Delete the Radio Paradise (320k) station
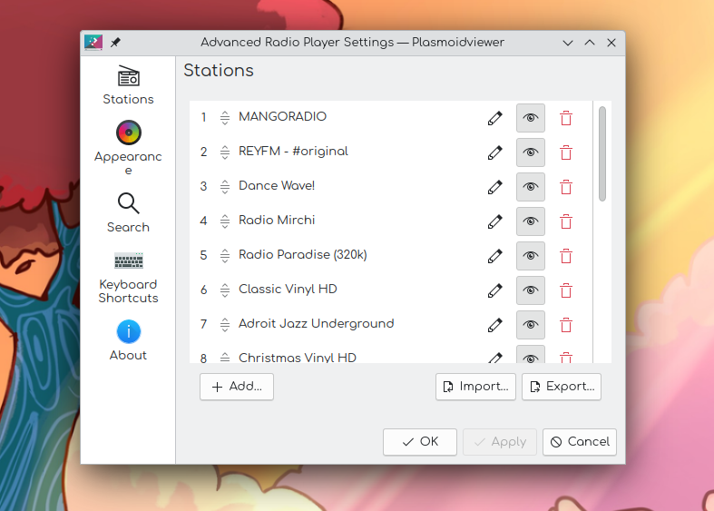 click(x=566, y=256)
